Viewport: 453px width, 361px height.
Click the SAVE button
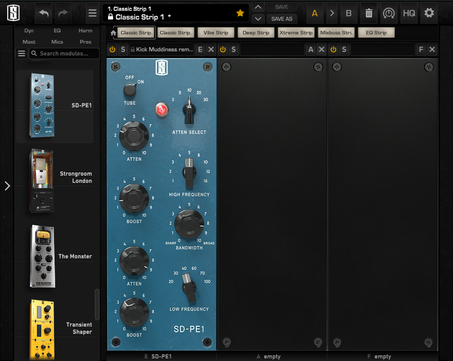pos(282,7)
